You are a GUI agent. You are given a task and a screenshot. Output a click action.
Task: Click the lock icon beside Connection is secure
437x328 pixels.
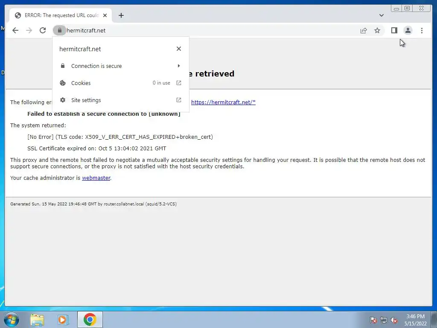coord(63,66)
